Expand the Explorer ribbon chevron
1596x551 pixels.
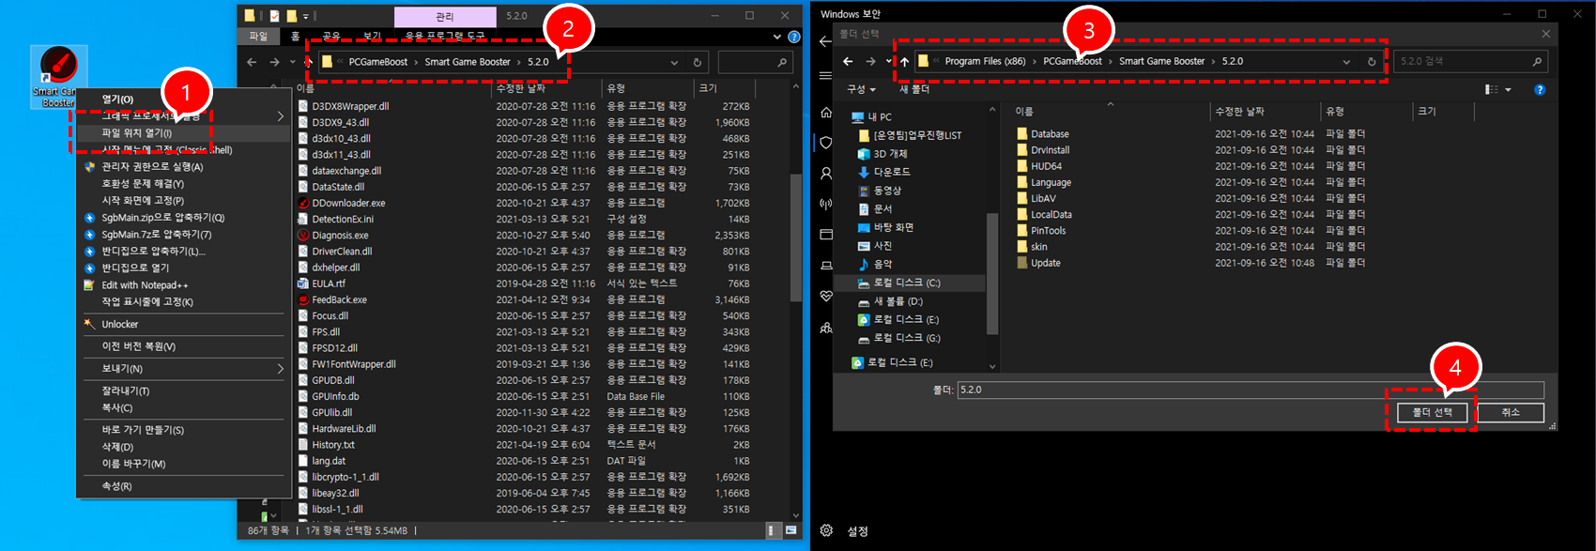pos(777,37)
